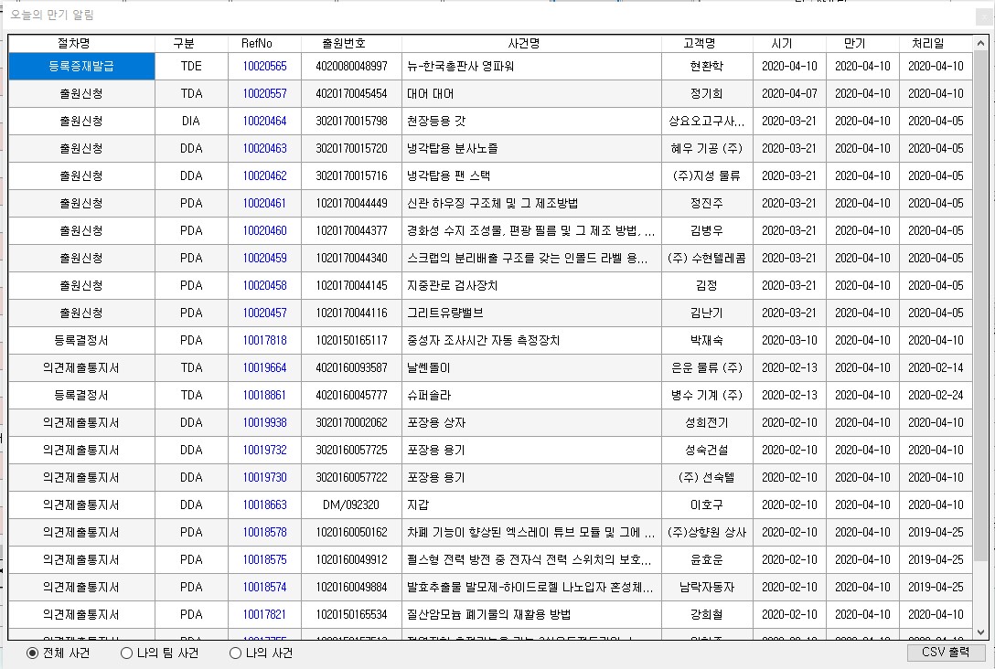Click case name 중성자 조사시간 자동 측정장치
The image size is (995, 669).
coord(483,340)
